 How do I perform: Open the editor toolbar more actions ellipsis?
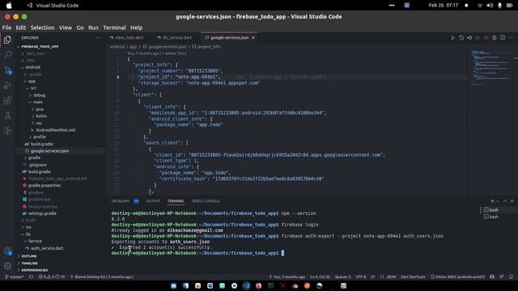pyautogui.click(x=511, y=38)
